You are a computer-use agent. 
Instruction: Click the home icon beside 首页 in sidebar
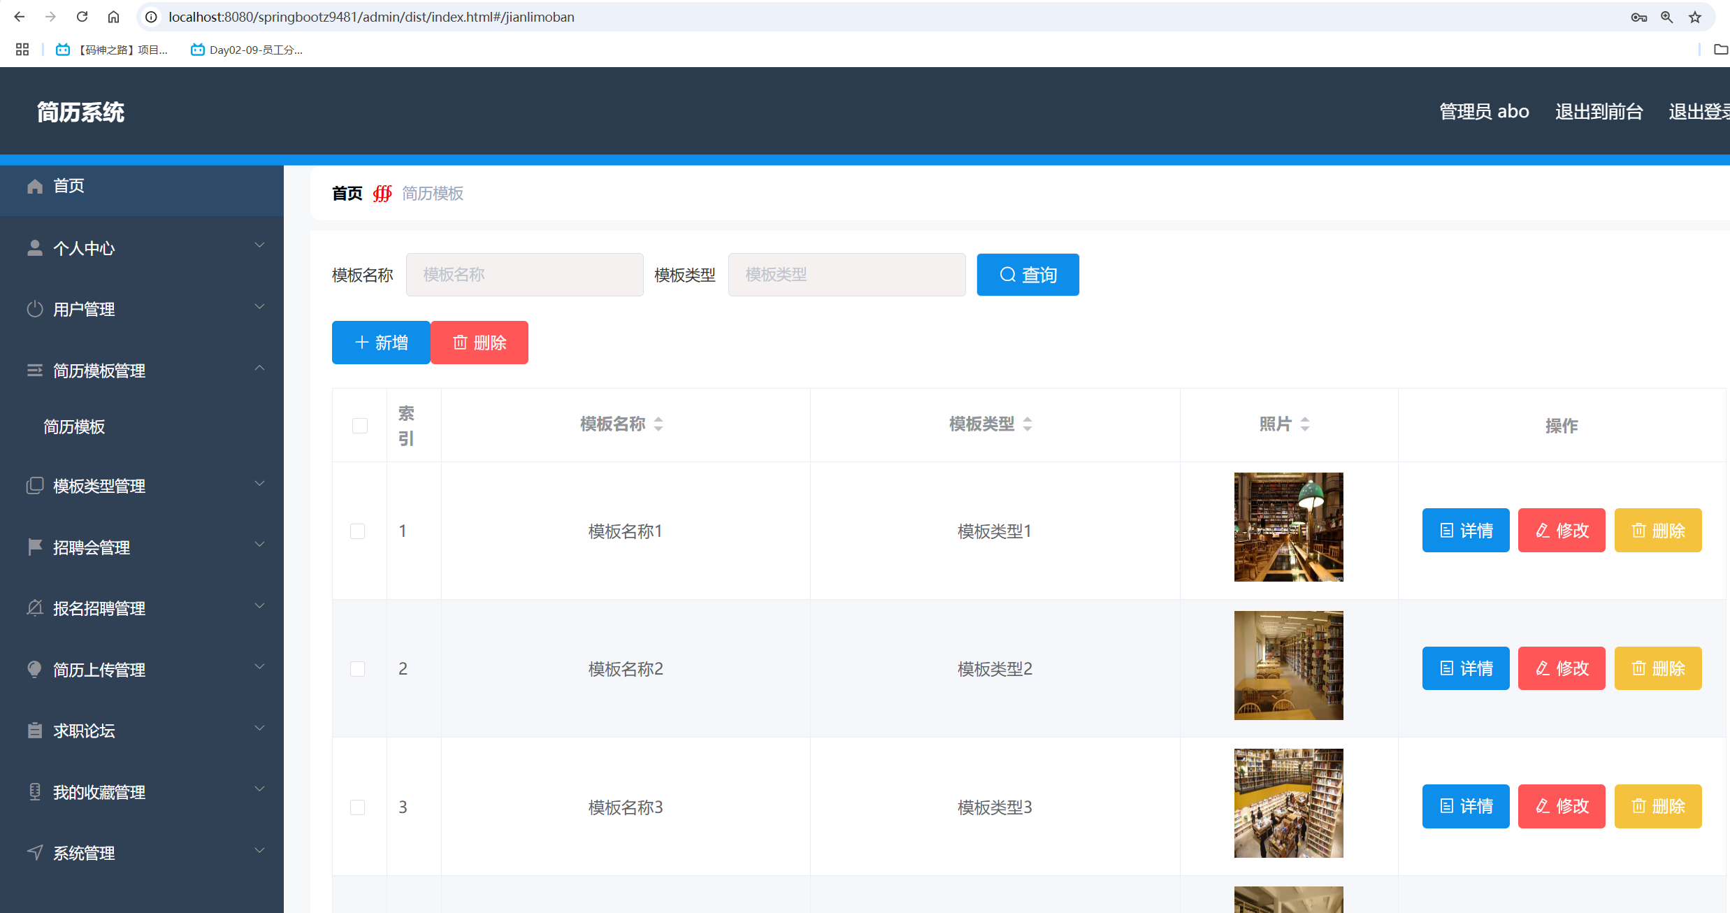35,186
